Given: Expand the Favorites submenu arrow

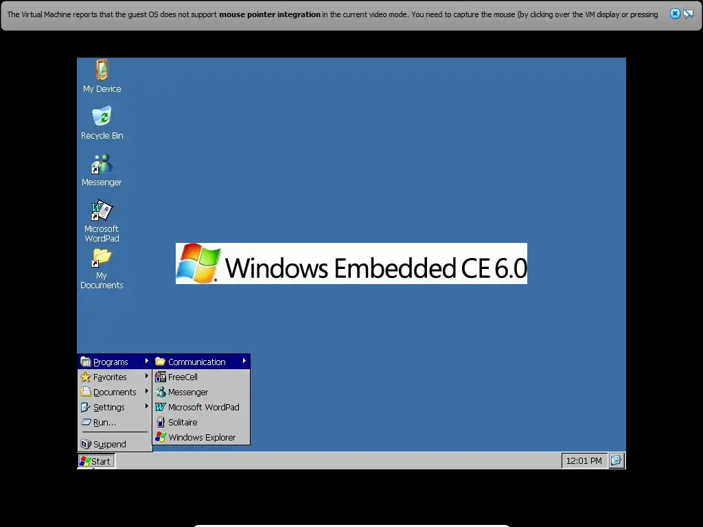Looking at the screenshot, I should click(x=147, y=376).
